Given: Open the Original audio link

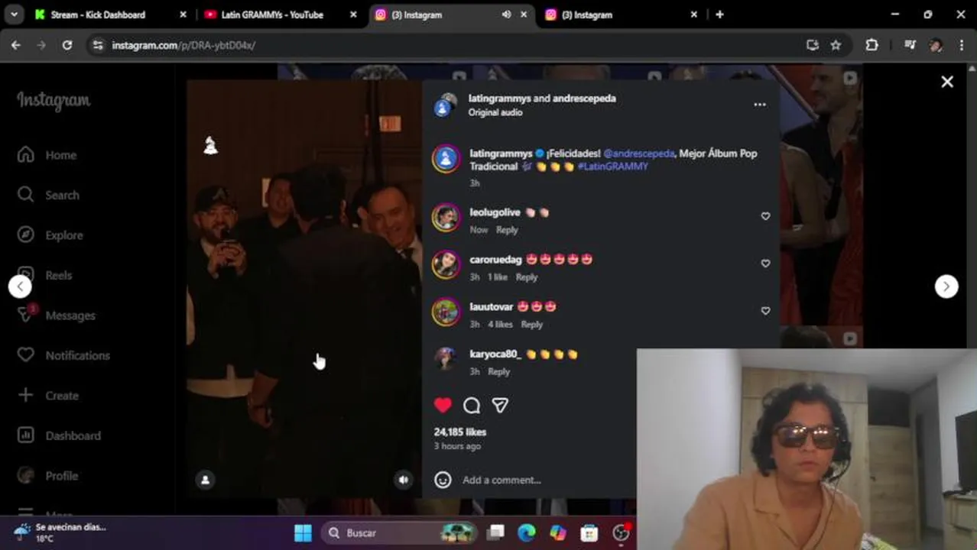Looking at the screenshot, I should (x=495, y=112).
